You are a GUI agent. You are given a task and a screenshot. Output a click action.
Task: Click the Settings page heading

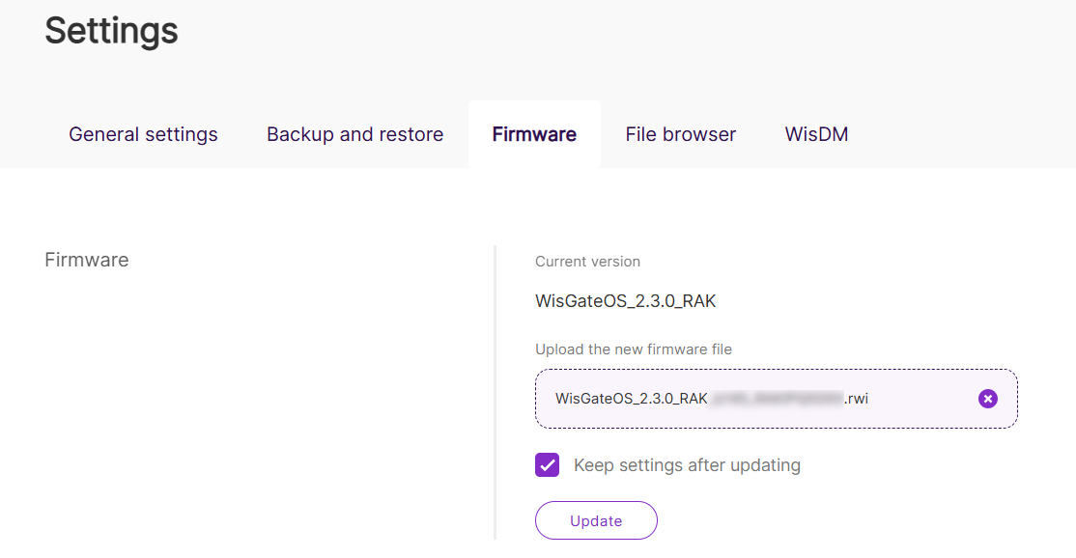click(x=110, y=31)
